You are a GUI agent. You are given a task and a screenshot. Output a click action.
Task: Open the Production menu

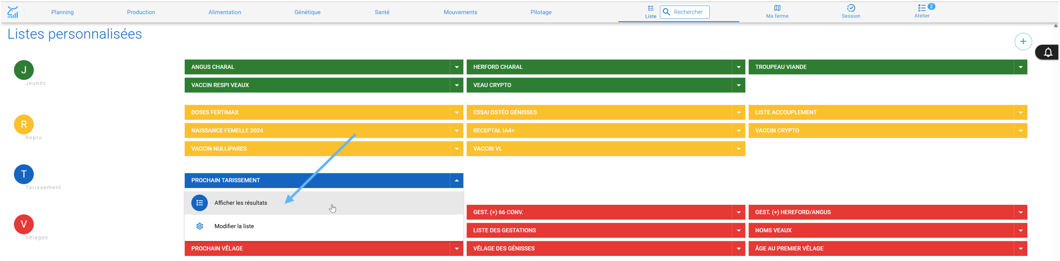(141, 12)
